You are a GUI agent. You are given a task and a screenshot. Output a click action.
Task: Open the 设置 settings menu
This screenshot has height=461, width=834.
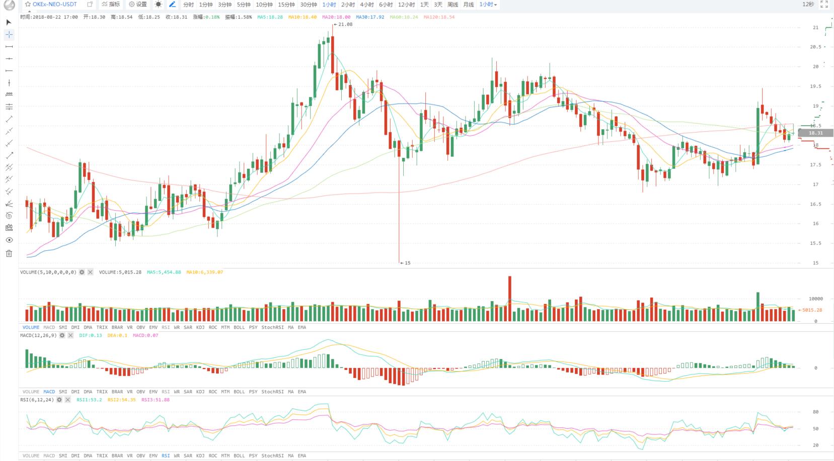(x=138, y=5)
